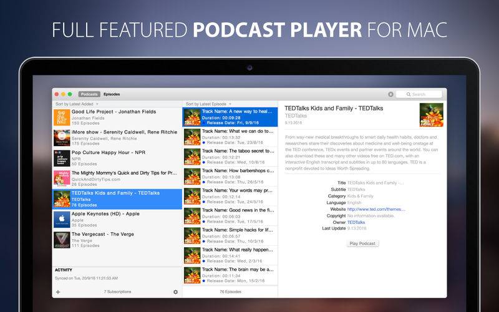Click the TEDTalks owner link
499x312 pixels.
pos(356,222)
